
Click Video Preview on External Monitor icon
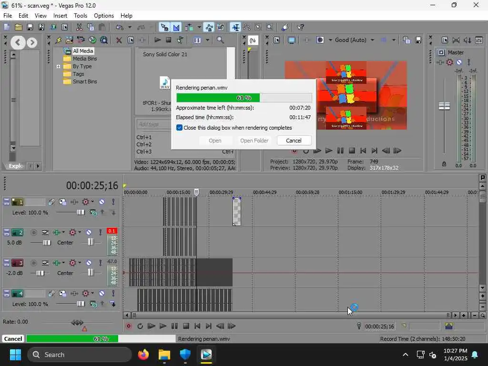tap(292, 40)
